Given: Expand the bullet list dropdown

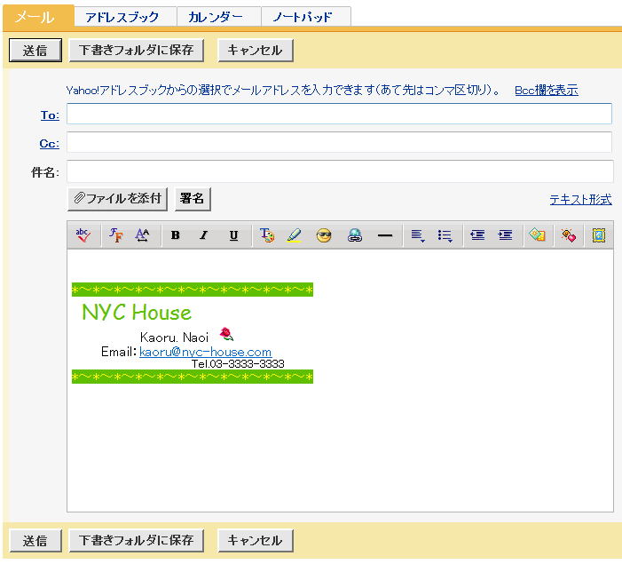Looking at the screenshot, I should tap(445, 235).
